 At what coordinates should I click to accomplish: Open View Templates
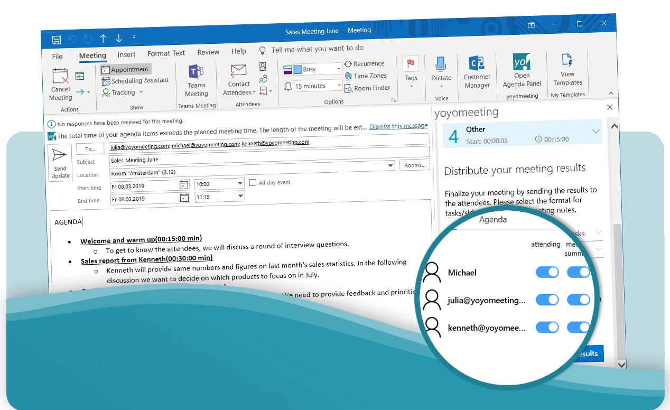[x=567, y=70]
